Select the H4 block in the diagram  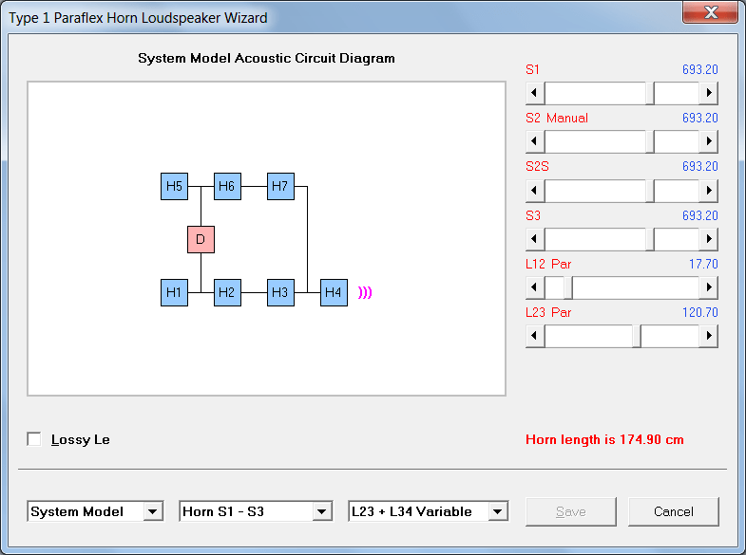point(334,292)
